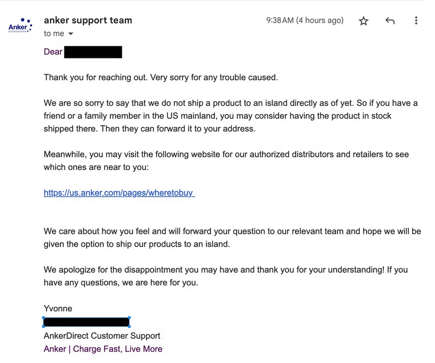Click the name "Yvonne" in signature

58,309
